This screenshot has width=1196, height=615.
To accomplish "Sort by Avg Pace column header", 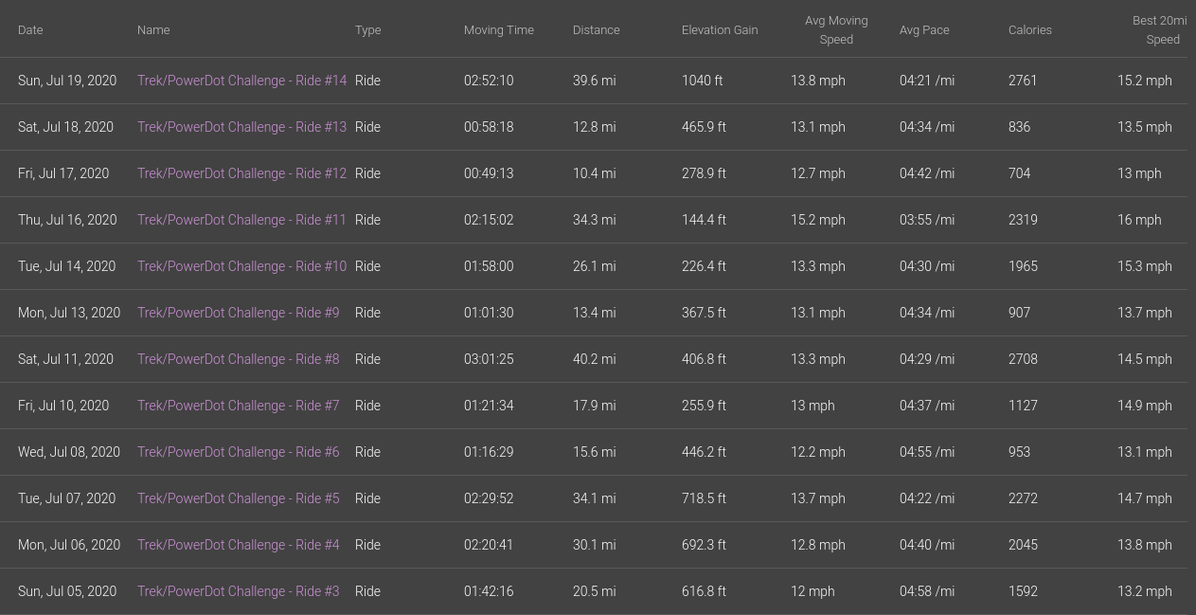I will click(x=924, y=30).
